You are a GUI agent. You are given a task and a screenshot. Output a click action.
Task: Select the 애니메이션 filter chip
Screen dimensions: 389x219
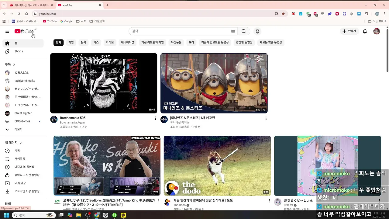pyautogui.click(x=128, y=43)
